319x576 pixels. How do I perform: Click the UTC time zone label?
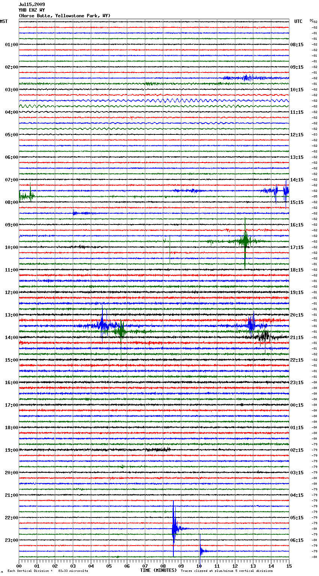(298, 21)
